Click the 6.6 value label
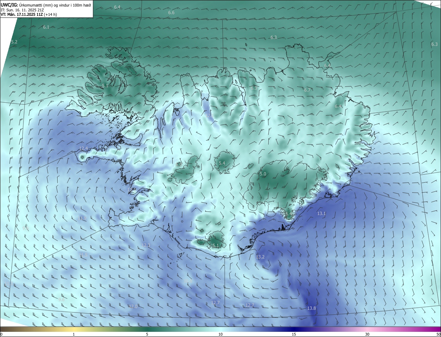Viewport: 441px width, 337px height. click(171, 13)
